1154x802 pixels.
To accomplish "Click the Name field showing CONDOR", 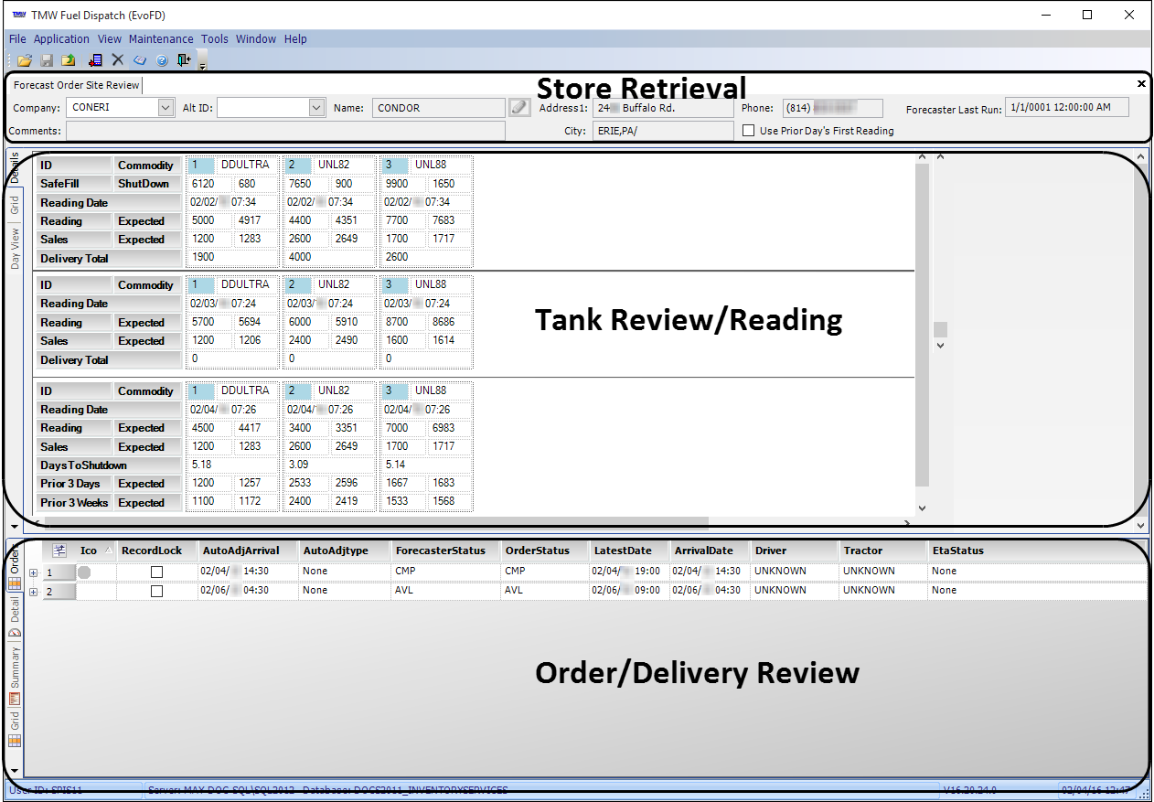I will (x=439, y=108).
